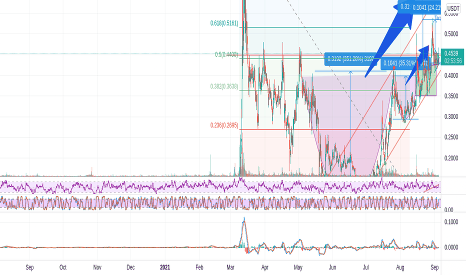Select the 0.5(0.4400) Fibonacci level label
This screenshot has height=275, width=466.
tap(226, 54)
